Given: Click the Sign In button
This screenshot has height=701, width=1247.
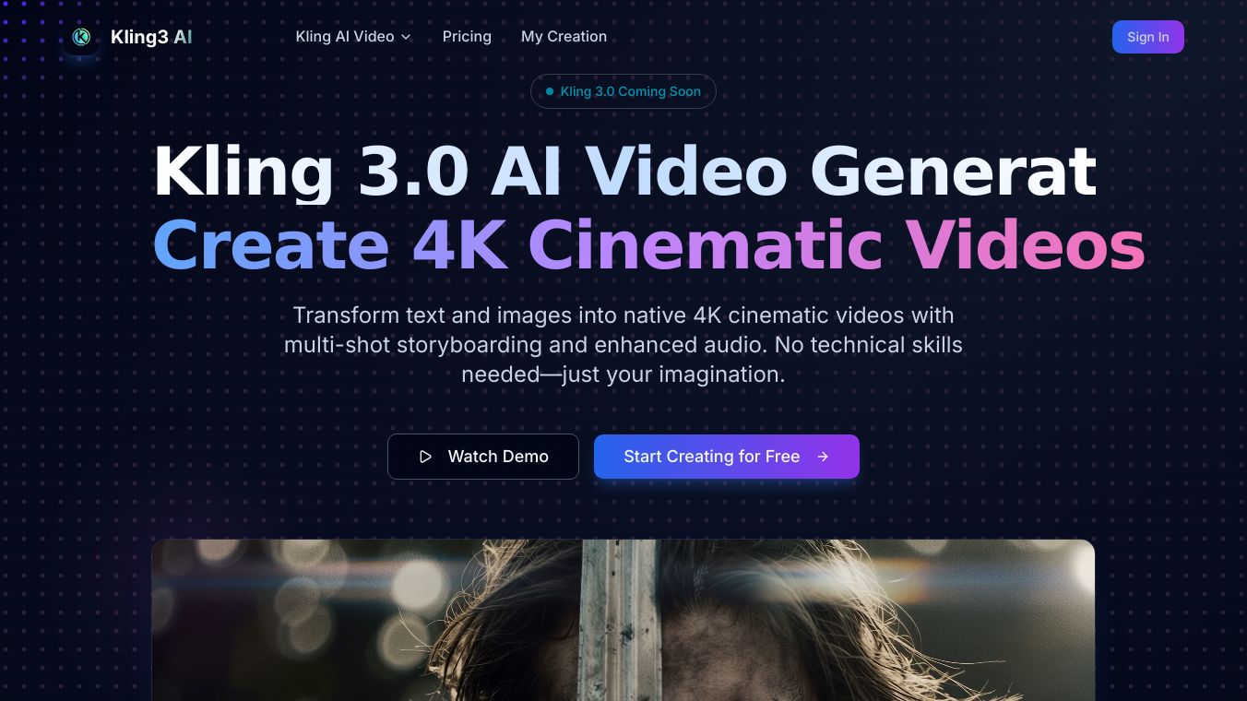Looking at the screenshot, I should 1147,37.
